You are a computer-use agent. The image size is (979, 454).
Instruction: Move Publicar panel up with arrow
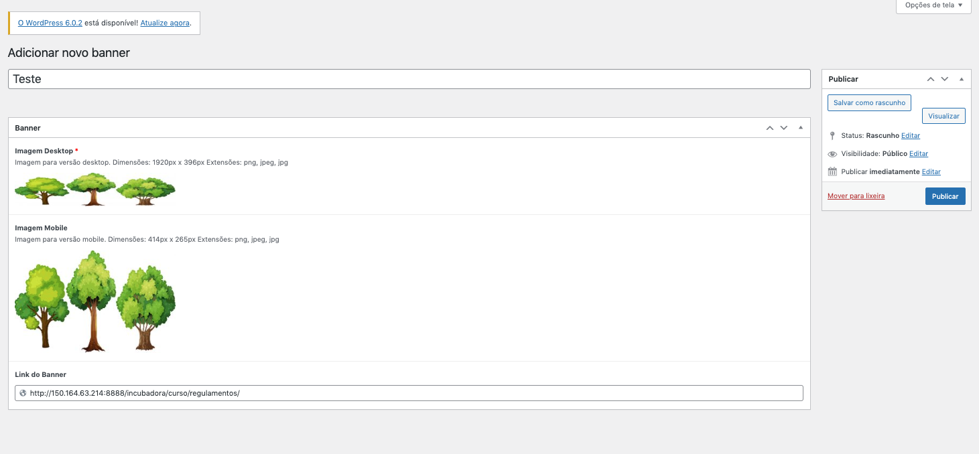pos(931,79)
